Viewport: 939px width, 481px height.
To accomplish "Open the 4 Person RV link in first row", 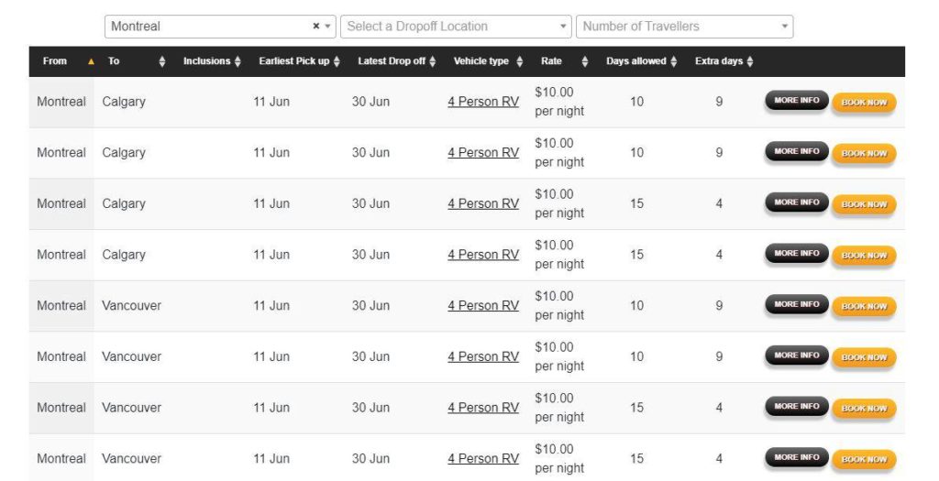I will (x=483, y=102).
